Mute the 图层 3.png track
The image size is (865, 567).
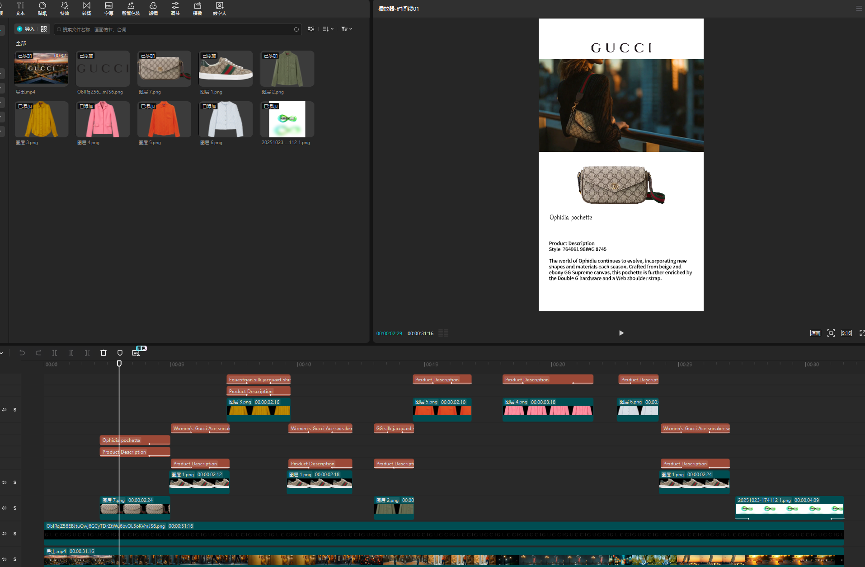click(4, 410)
